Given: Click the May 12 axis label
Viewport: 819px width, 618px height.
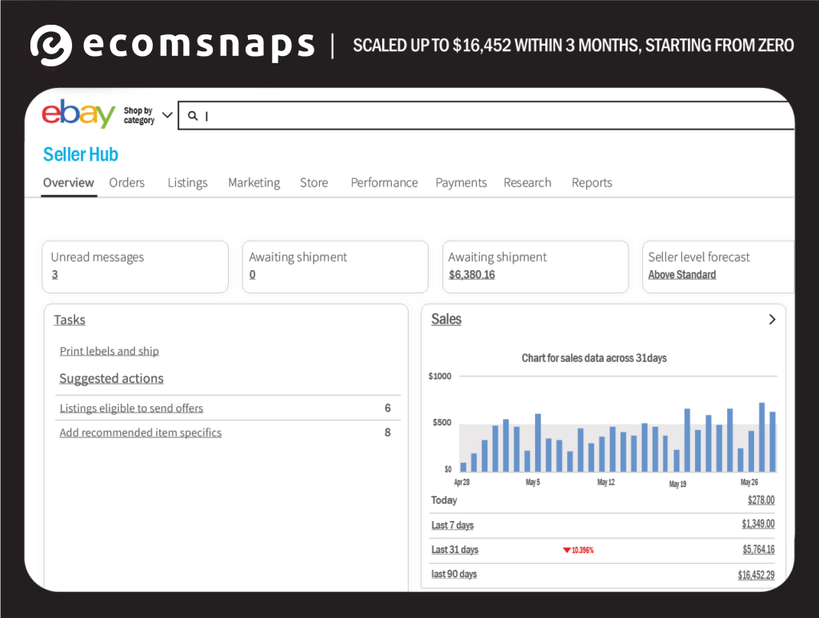Looking at the screenshot, I should tap(606, 482).
